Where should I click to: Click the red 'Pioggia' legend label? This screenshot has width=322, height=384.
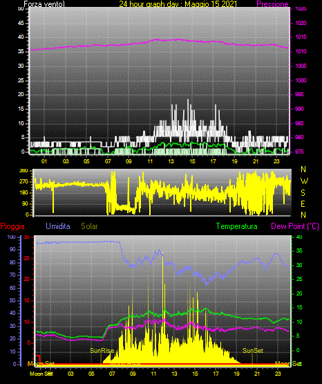12,226
